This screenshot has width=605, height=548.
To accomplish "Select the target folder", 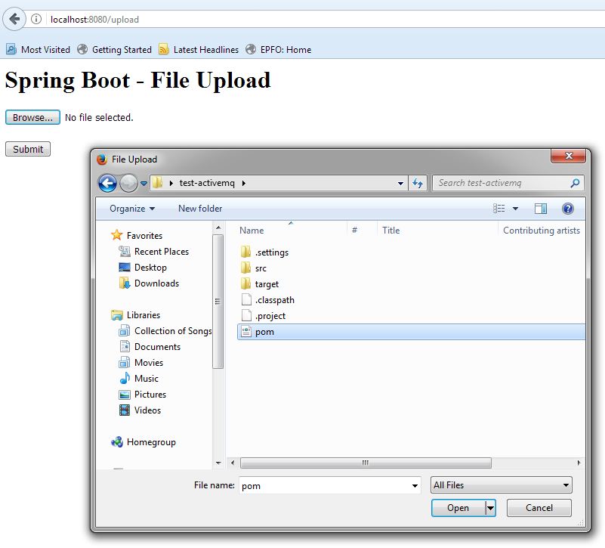I will click(x=260, y=284).
